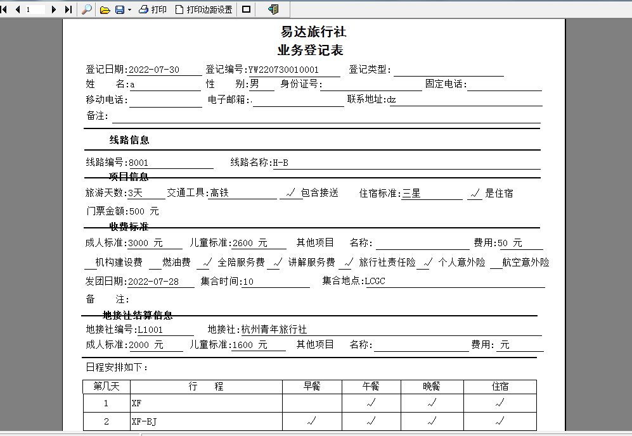Image resolution: width=632 pixels, height=436 pixels.
Task: Jump to the last page
Action: coord(68,9)
